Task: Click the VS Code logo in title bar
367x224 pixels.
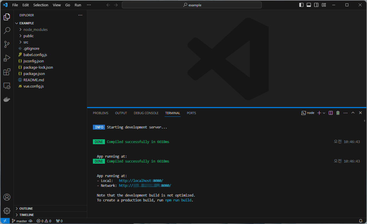Action: coord(5,5)
